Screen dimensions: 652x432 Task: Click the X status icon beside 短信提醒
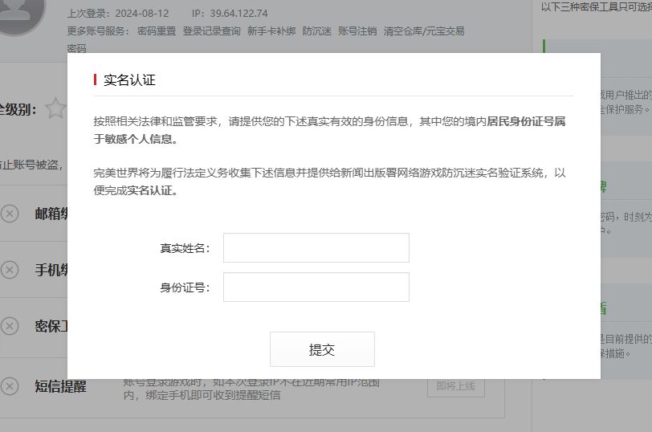[10, 385]
